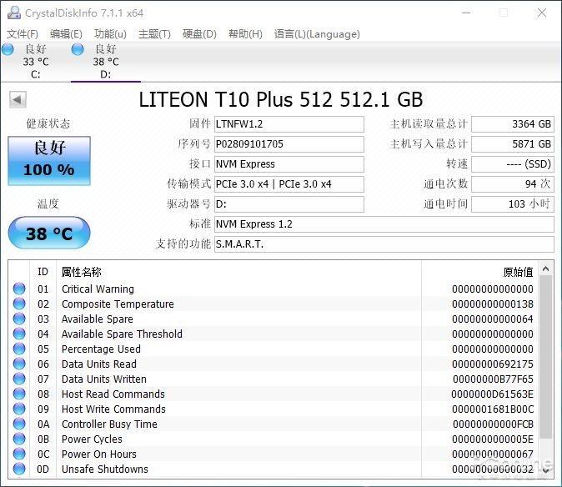Click the ---- (SSD) rotation rate value

click(x=513, y=164)
